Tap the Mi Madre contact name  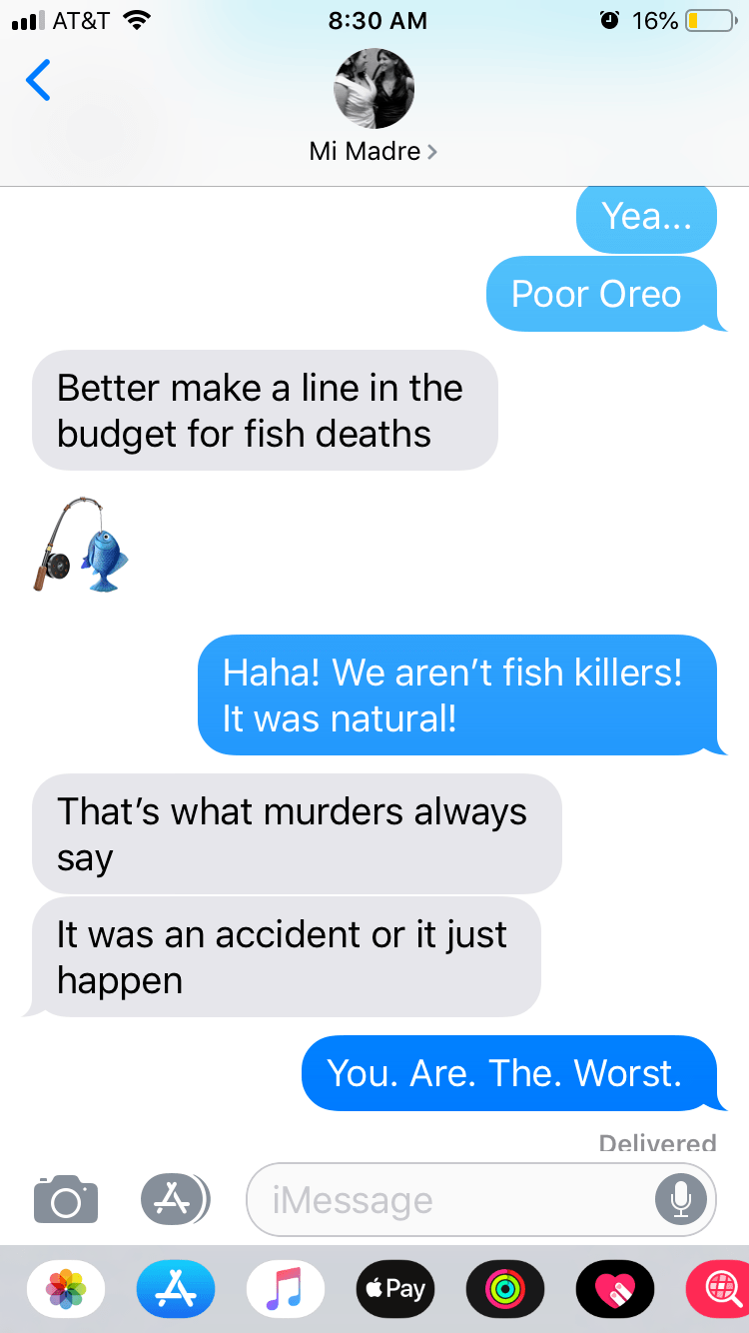tap(366, 152)
